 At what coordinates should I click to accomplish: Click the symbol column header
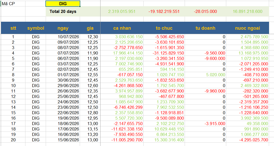tap(36, 28)
